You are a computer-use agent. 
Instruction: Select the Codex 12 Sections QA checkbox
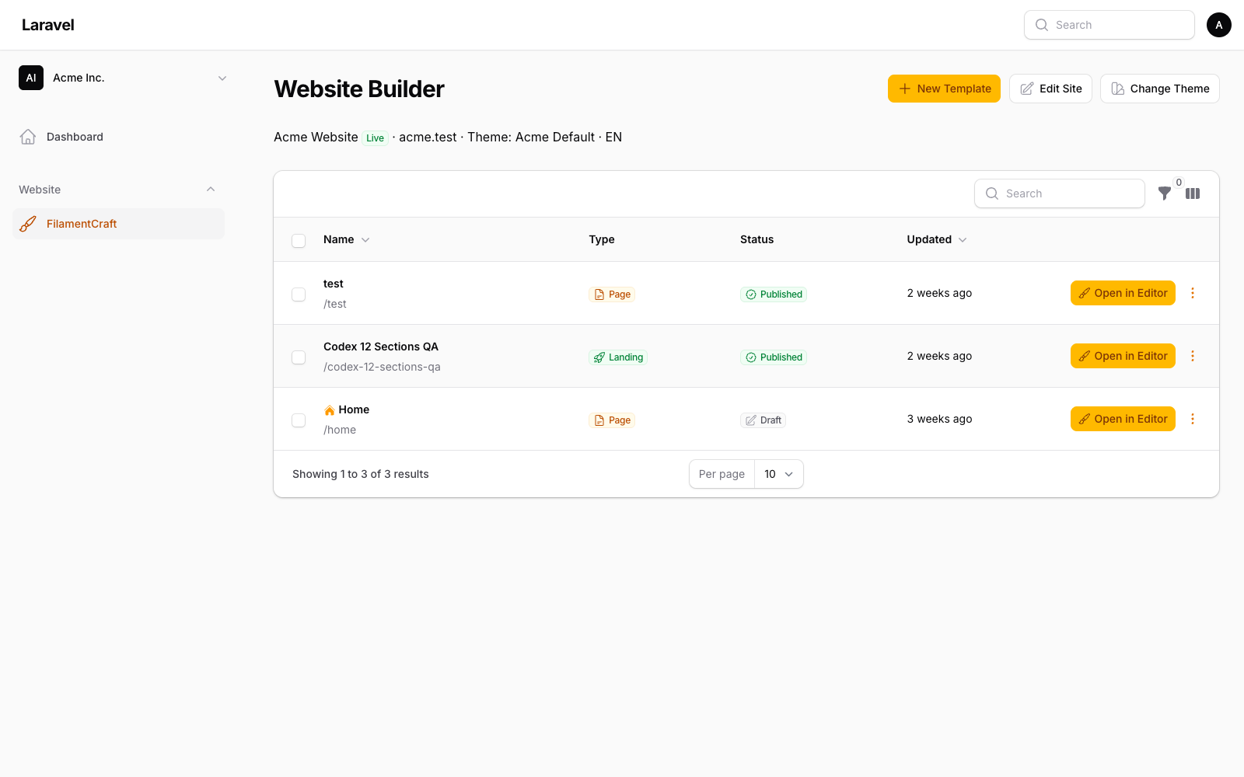299,357
